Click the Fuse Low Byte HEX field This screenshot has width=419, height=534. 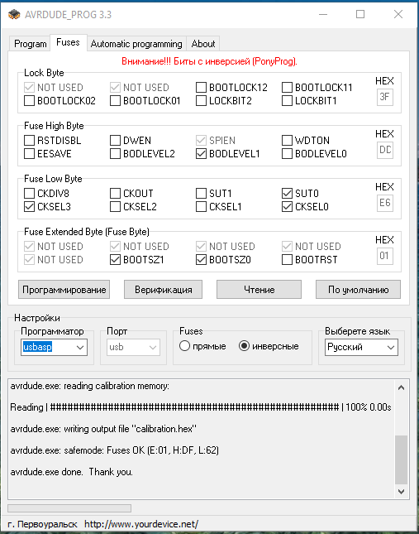pyautogui.click(x=384, y=203)
